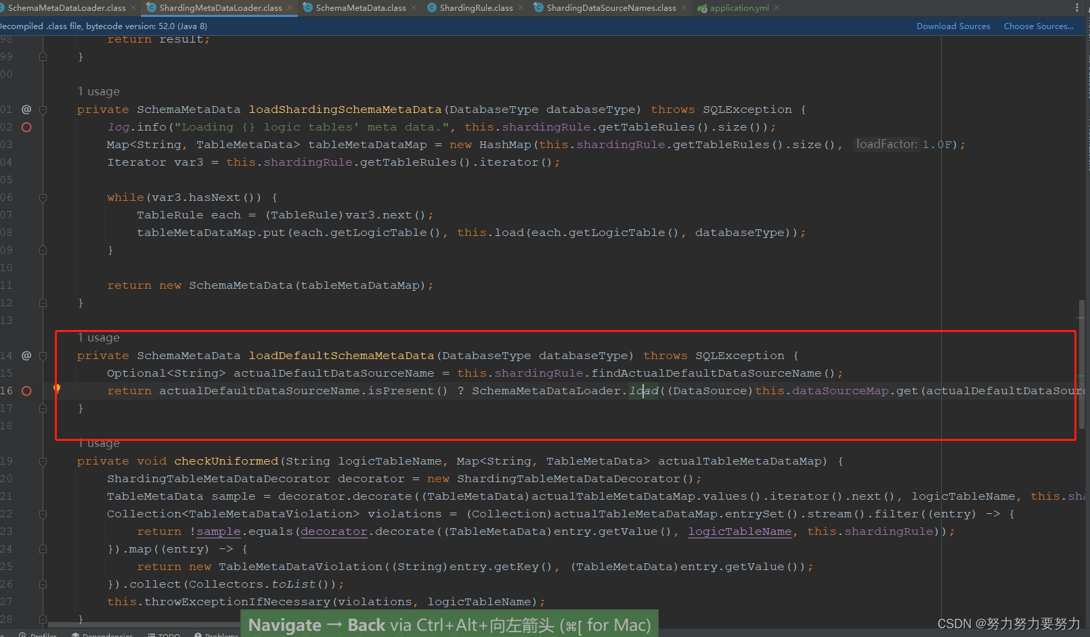
Task: Click the ShardingTableMetaDataDecorator type declaration
Action: pyautogui.click(x=218, y=479)
